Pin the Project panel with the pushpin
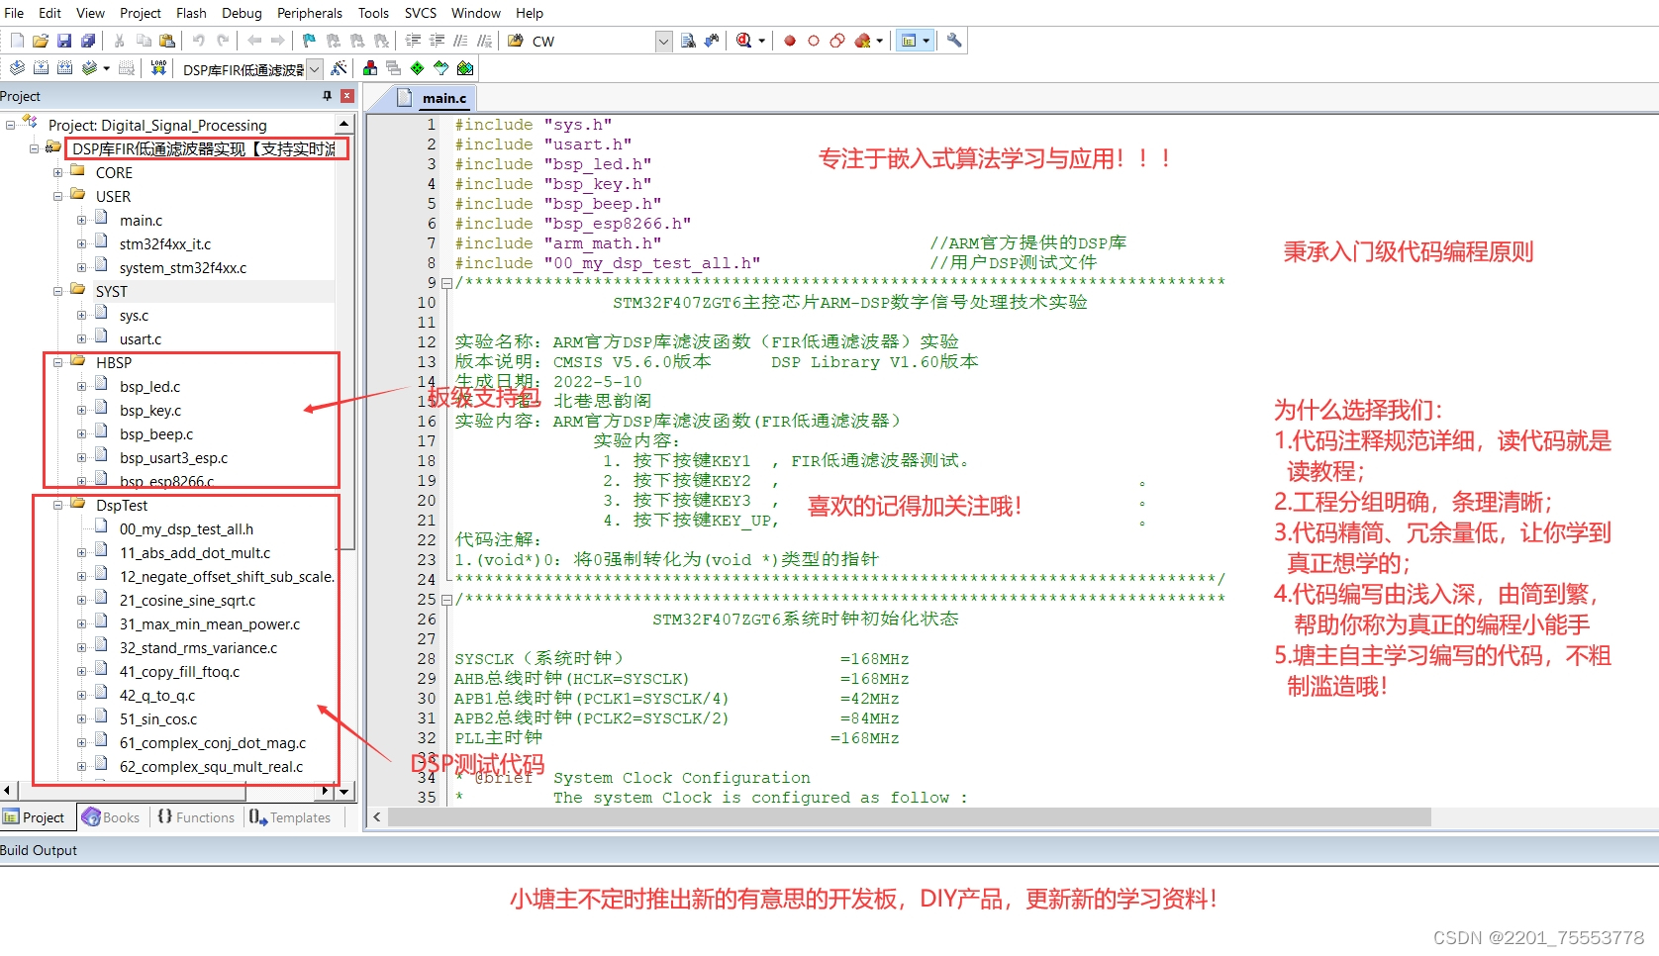The height and width of the screenshot is (956, 1659). click(328, 96)
